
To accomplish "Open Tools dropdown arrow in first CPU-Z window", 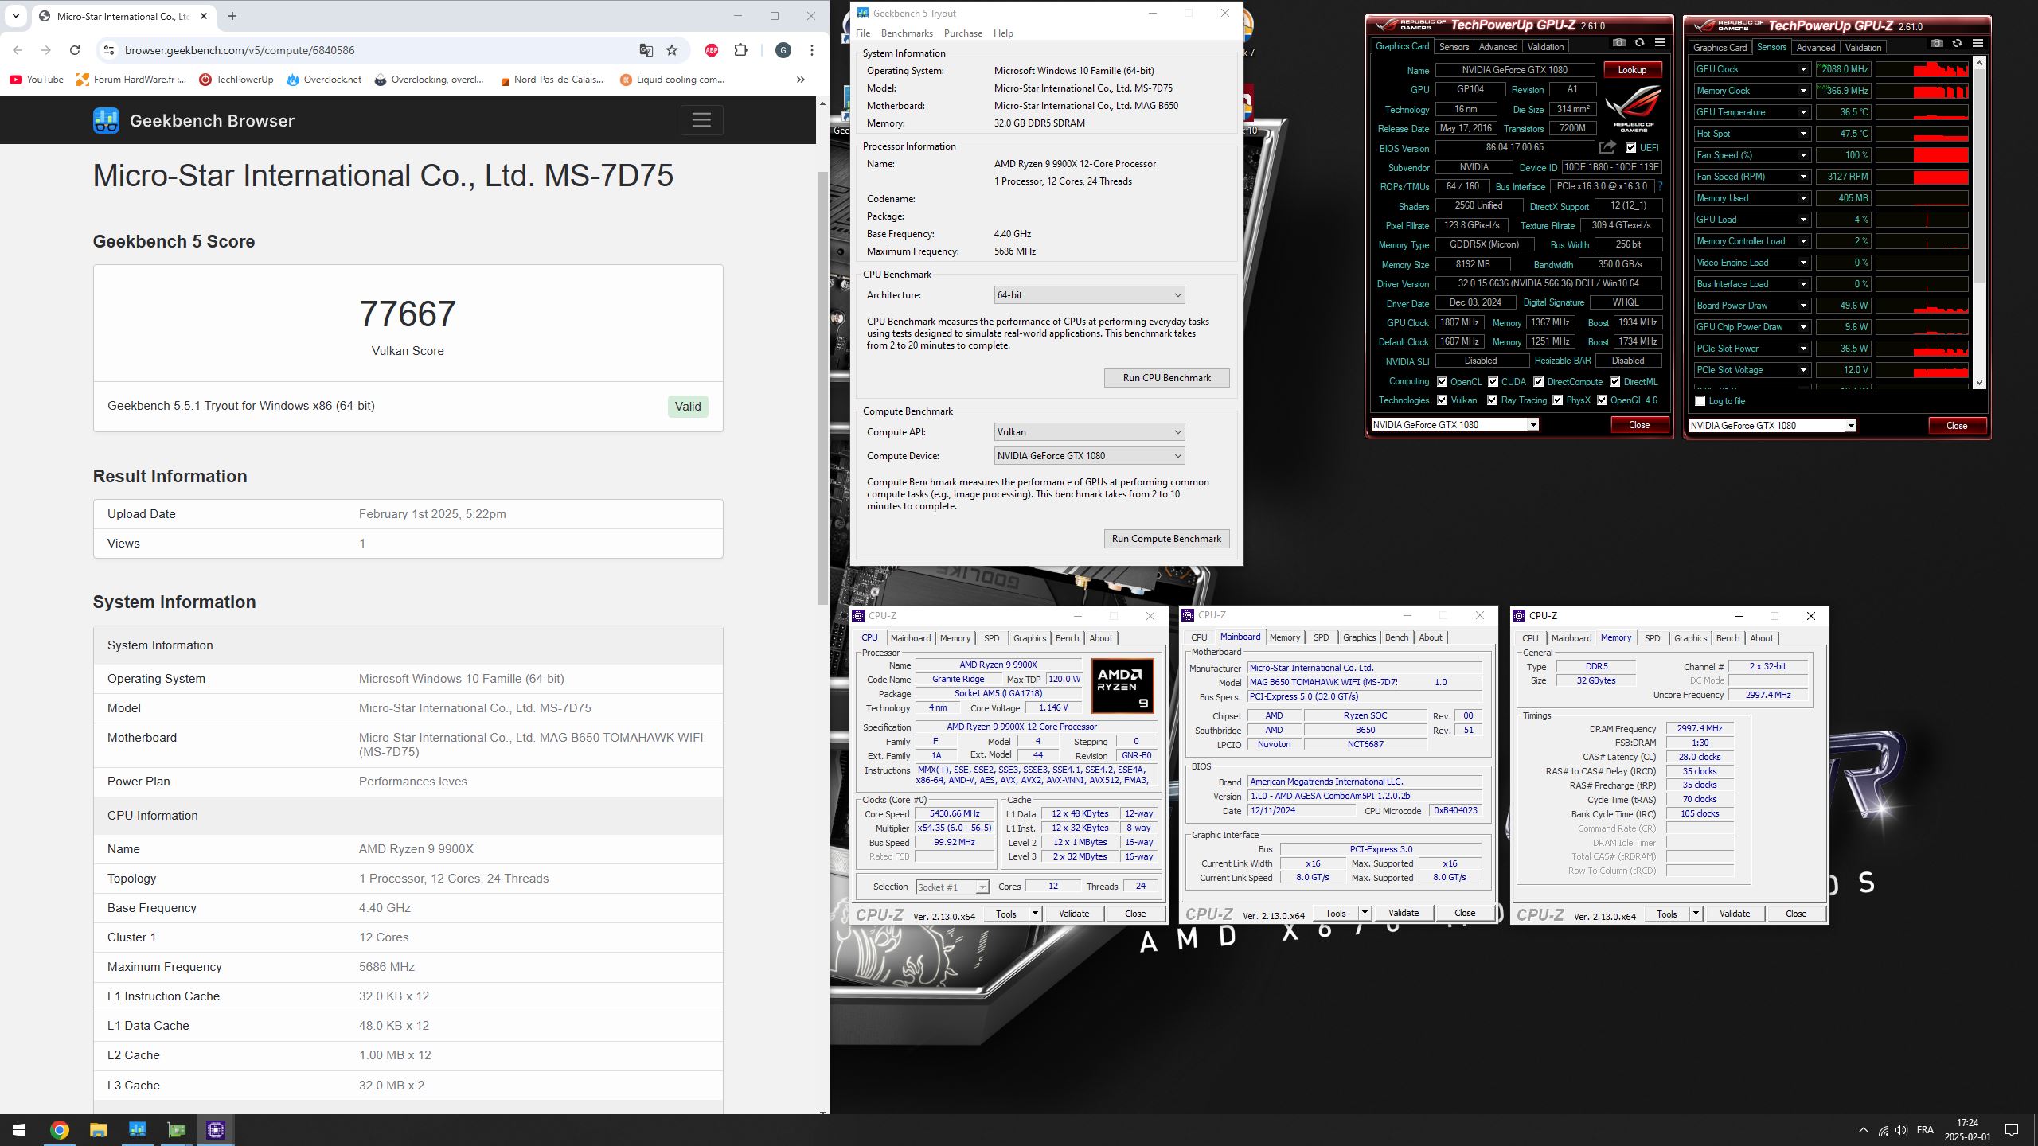I will pyautogui.click(x=1035, y=914).
